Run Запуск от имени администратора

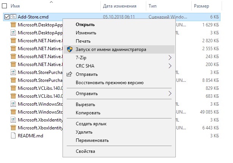[x=119, y=49]
